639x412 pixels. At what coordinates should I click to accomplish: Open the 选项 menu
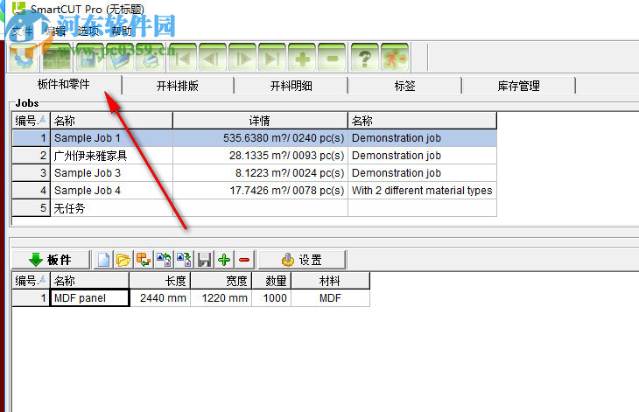pos(88,31)
